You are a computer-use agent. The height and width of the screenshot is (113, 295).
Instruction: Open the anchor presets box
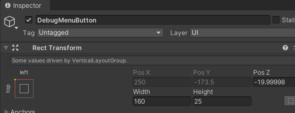click(24, 89)
